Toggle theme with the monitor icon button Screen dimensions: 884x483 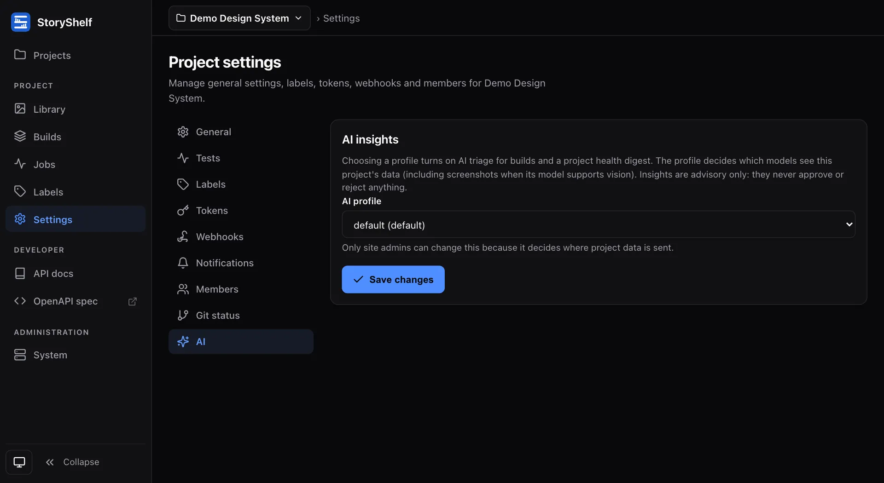(x=19, y=462)
